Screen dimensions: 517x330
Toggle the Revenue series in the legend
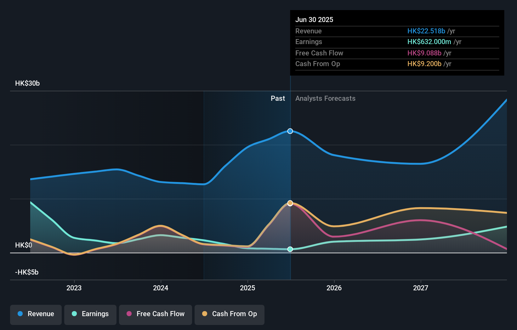(36, 315)
